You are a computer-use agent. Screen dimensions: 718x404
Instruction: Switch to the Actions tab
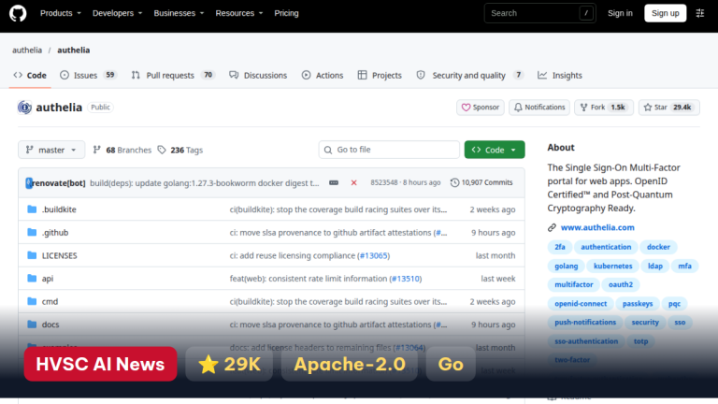coord(323,75)
